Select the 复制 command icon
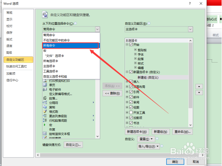222x166 pixels. (45, 107)
